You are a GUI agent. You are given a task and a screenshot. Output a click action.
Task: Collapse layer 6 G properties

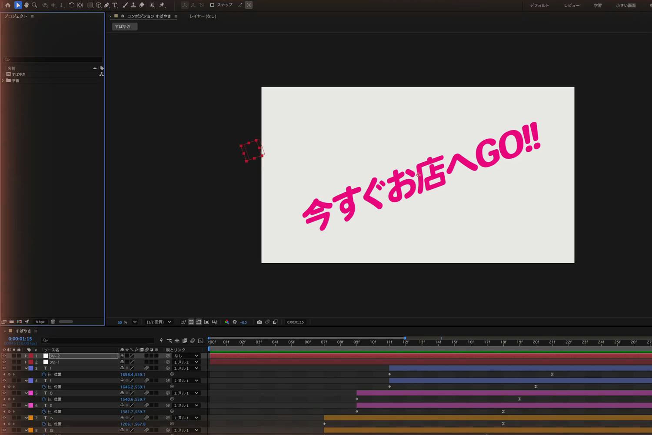tap(26, 405)
